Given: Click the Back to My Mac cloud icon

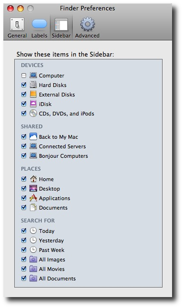Looking at the screenshot, I should coord(33,136).
